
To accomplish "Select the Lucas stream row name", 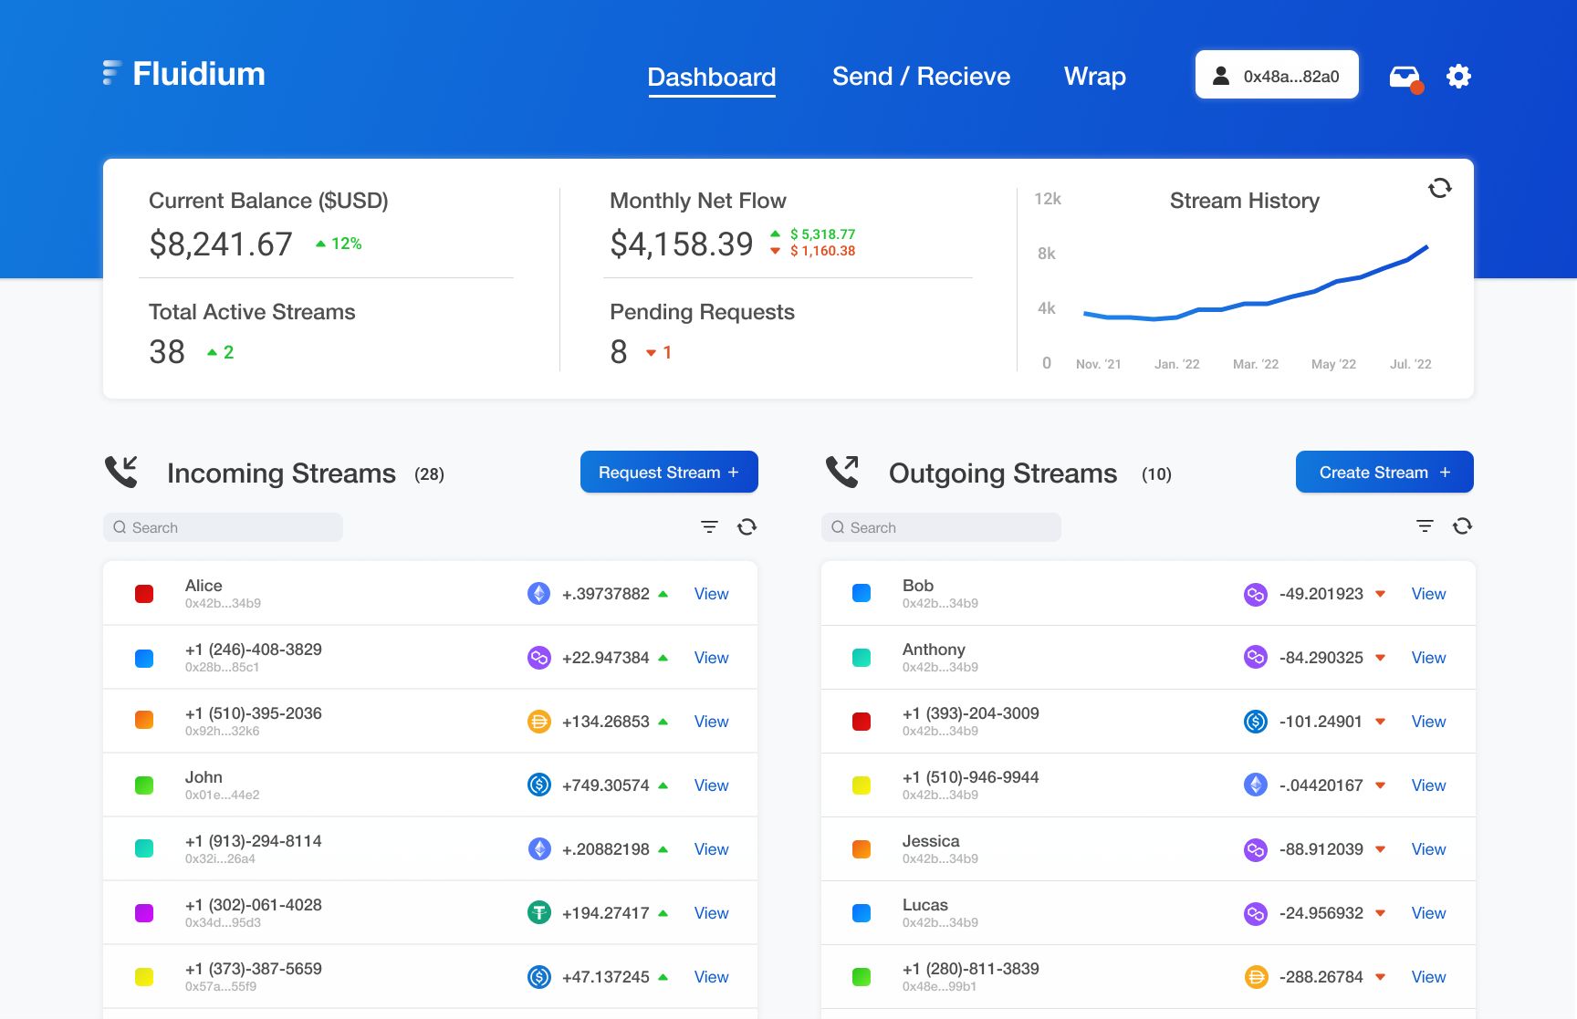I will pyautogui.click(x=925, y=905).
